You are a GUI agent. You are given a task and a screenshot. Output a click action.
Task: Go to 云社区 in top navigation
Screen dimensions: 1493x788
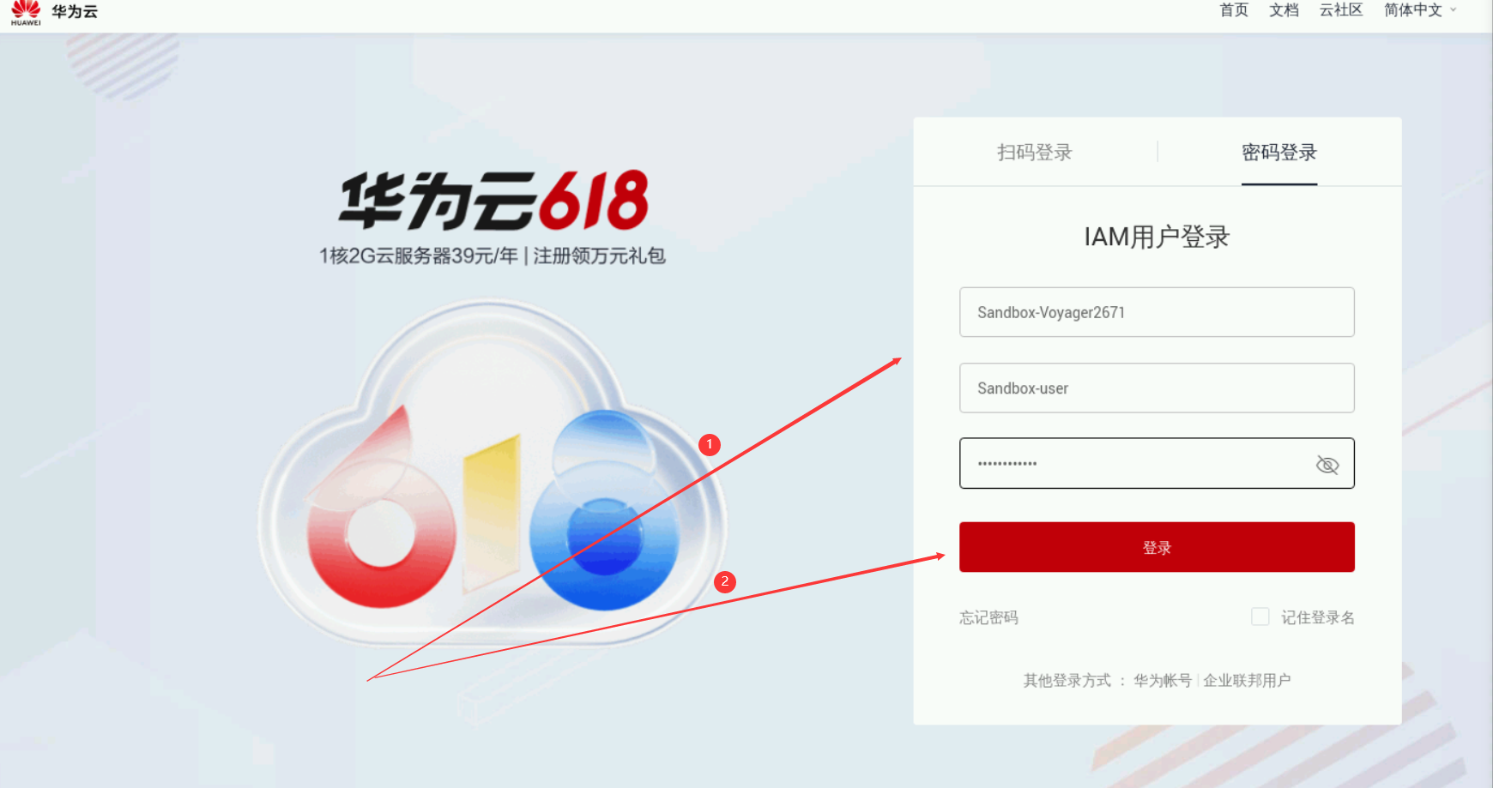(x=1341, y=10)
